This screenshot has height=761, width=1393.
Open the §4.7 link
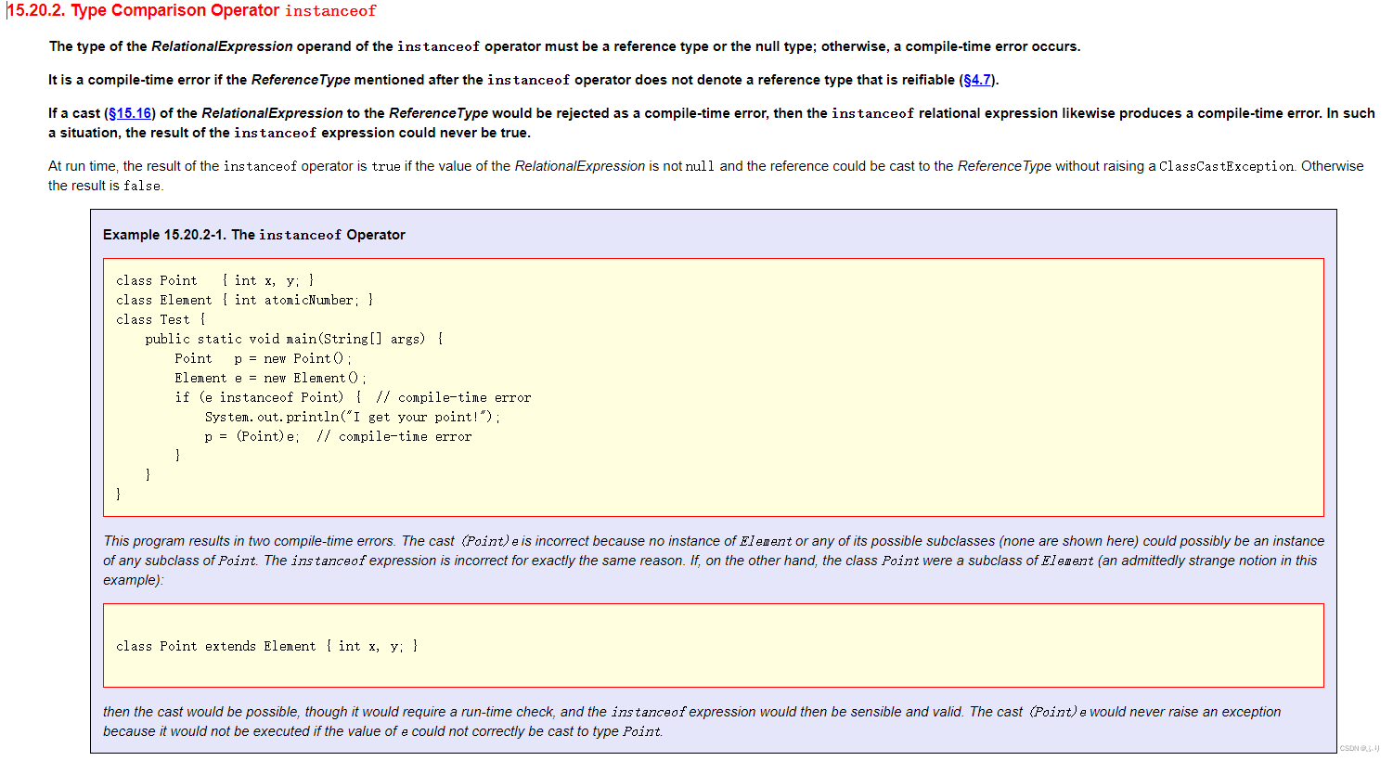coord(977,80)
